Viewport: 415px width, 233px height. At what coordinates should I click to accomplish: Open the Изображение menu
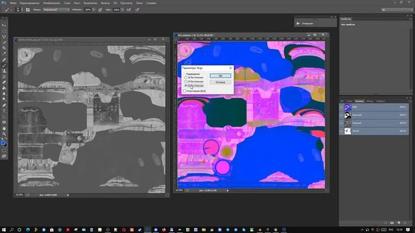(x=51, y=3)
